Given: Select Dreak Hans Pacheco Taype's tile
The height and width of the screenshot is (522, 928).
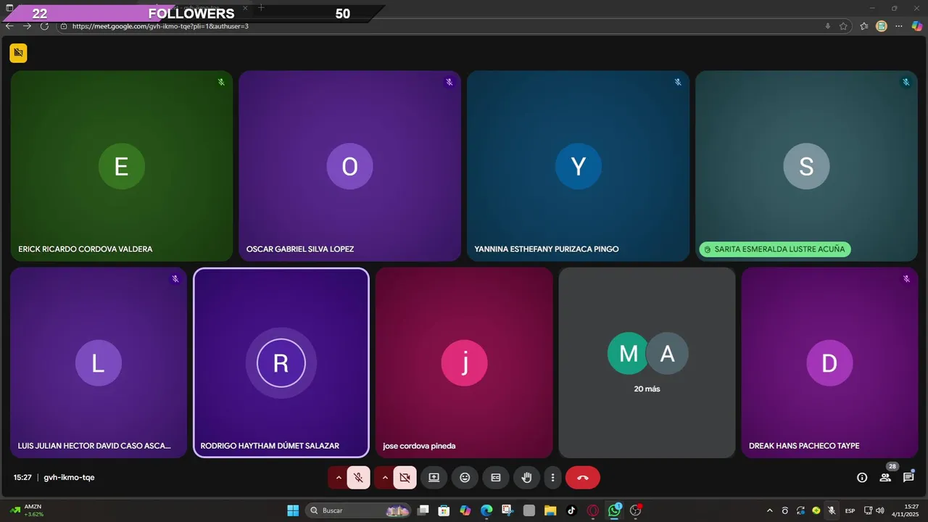Looking at the screenshot, I should (829, 362).
